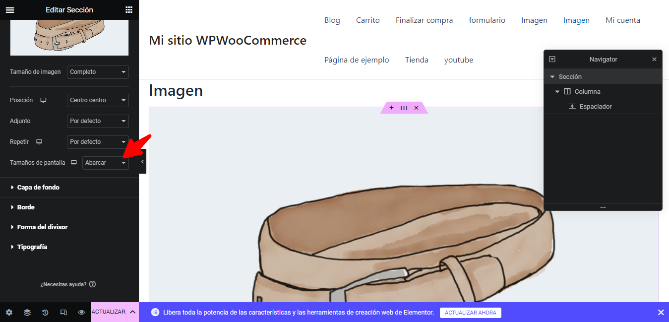Open page settings gear icon
The width and height of the screenshot is (669, 322).
[9, 313]
